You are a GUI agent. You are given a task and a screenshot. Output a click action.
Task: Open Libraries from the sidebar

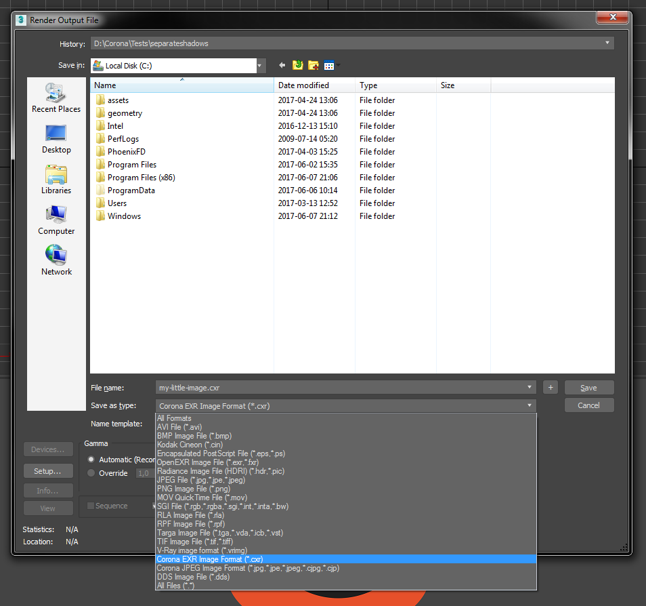click(56, 179)
